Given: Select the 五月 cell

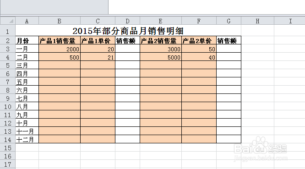Looking at the screenshot, I should [27, 82].
